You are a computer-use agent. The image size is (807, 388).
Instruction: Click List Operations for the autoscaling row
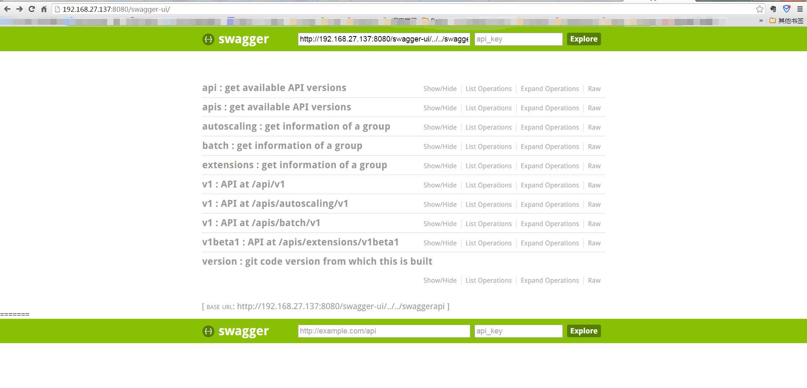[x=488, y=127]
